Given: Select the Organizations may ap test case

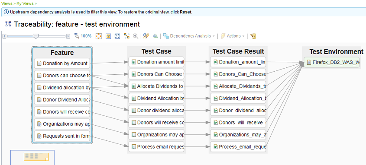Looking at the screenshot, I should click(156, 134).
